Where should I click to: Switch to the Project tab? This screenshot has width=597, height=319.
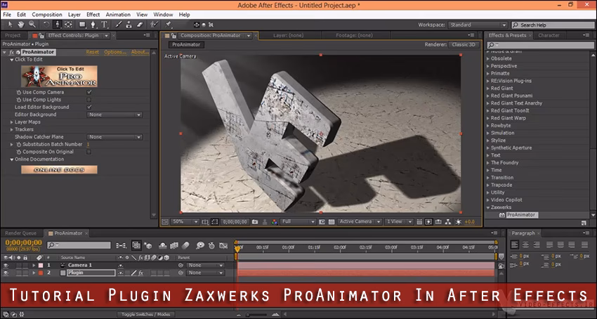point(13,35)
